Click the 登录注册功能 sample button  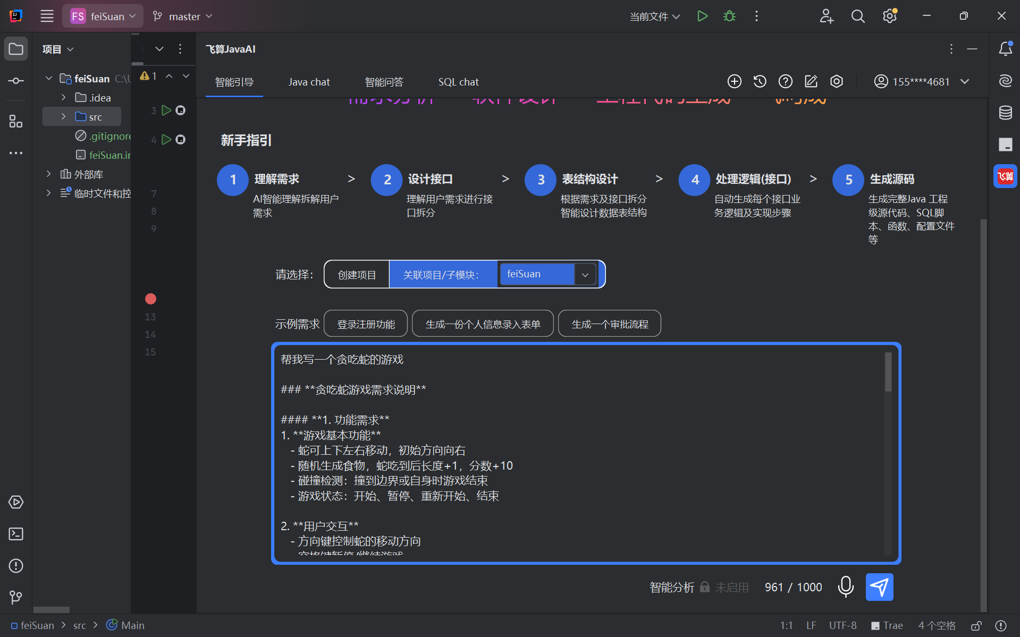pos(365,323)
